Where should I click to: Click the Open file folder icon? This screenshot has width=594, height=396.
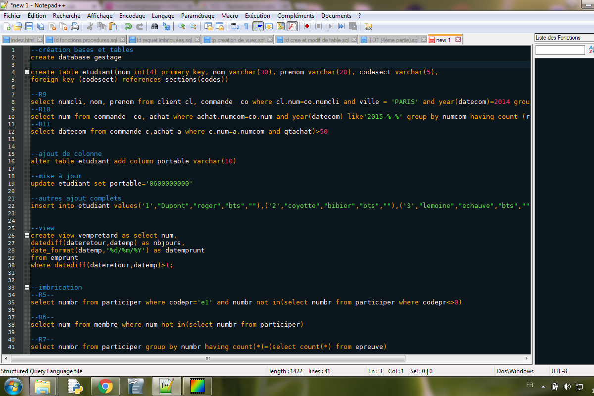click(18, 26)
